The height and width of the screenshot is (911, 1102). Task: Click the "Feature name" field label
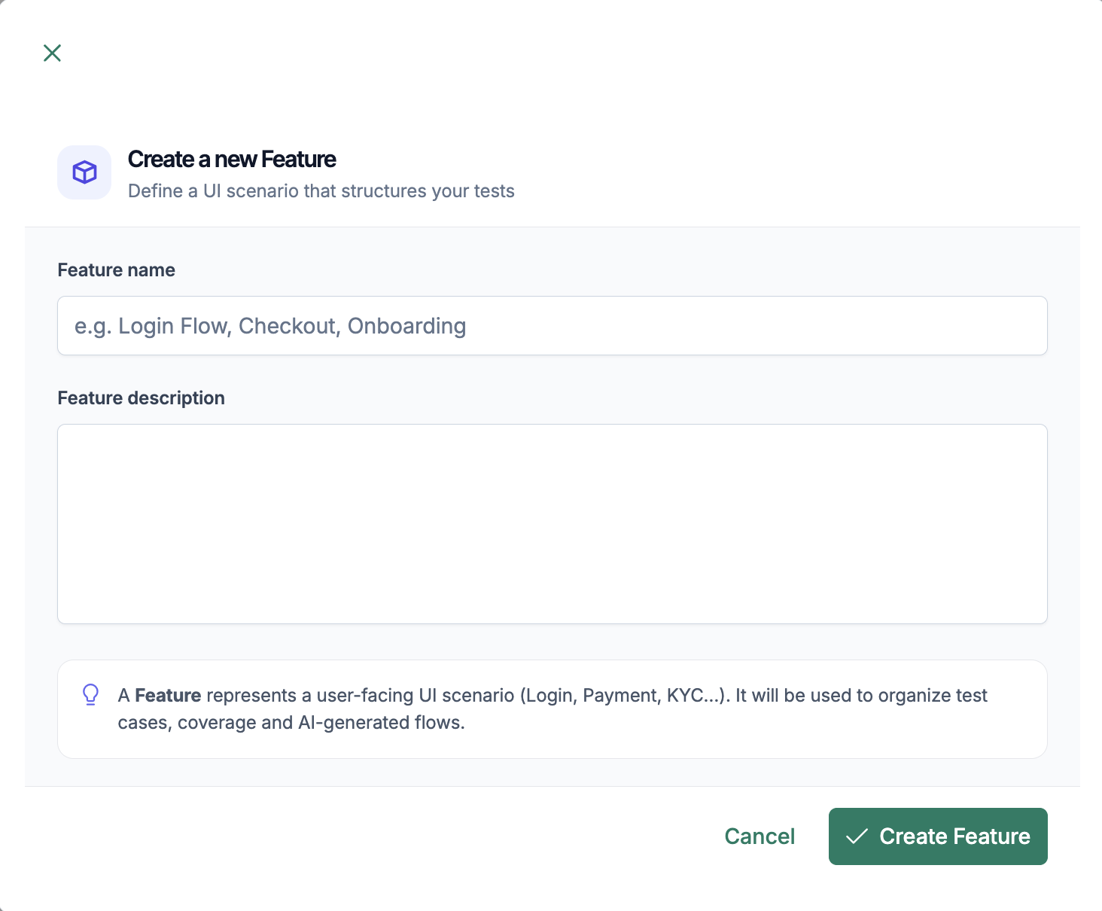click(x=116, y=270)
